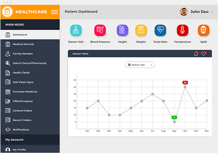This screenshot has width=218, height=154.
Task: Open the Doctor Visit icon tile
Action: click(x=76, y=30)
